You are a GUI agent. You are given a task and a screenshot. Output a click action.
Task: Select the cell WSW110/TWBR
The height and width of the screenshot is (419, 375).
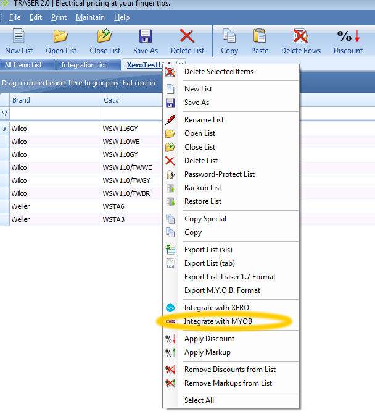(x=132, y=193)
